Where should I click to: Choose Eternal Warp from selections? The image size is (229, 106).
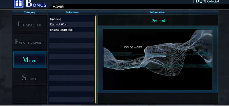pos(71,24)
